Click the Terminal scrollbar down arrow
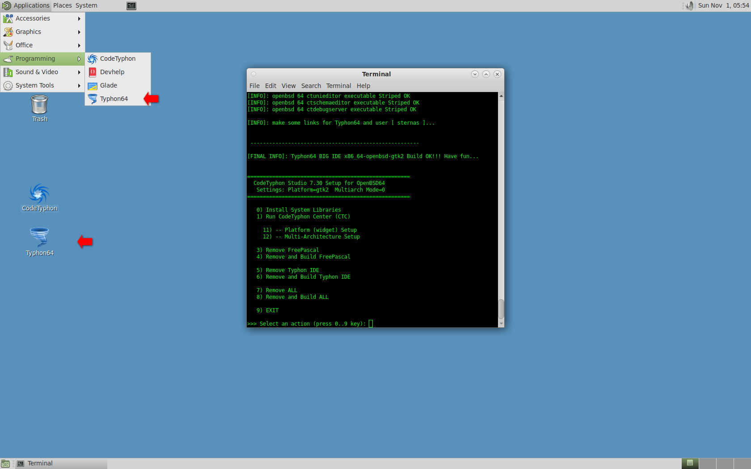This screenshot has height=469, width=751. (x=501, y=324)
